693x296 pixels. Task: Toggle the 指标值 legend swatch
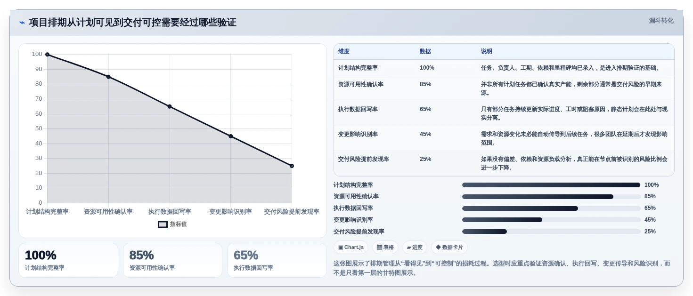163,224
